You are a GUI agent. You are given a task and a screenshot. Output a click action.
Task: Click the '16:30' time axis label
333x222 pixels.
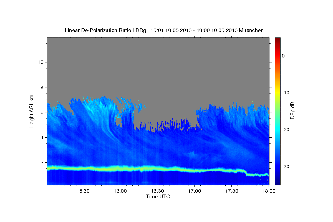click(157, 191)
